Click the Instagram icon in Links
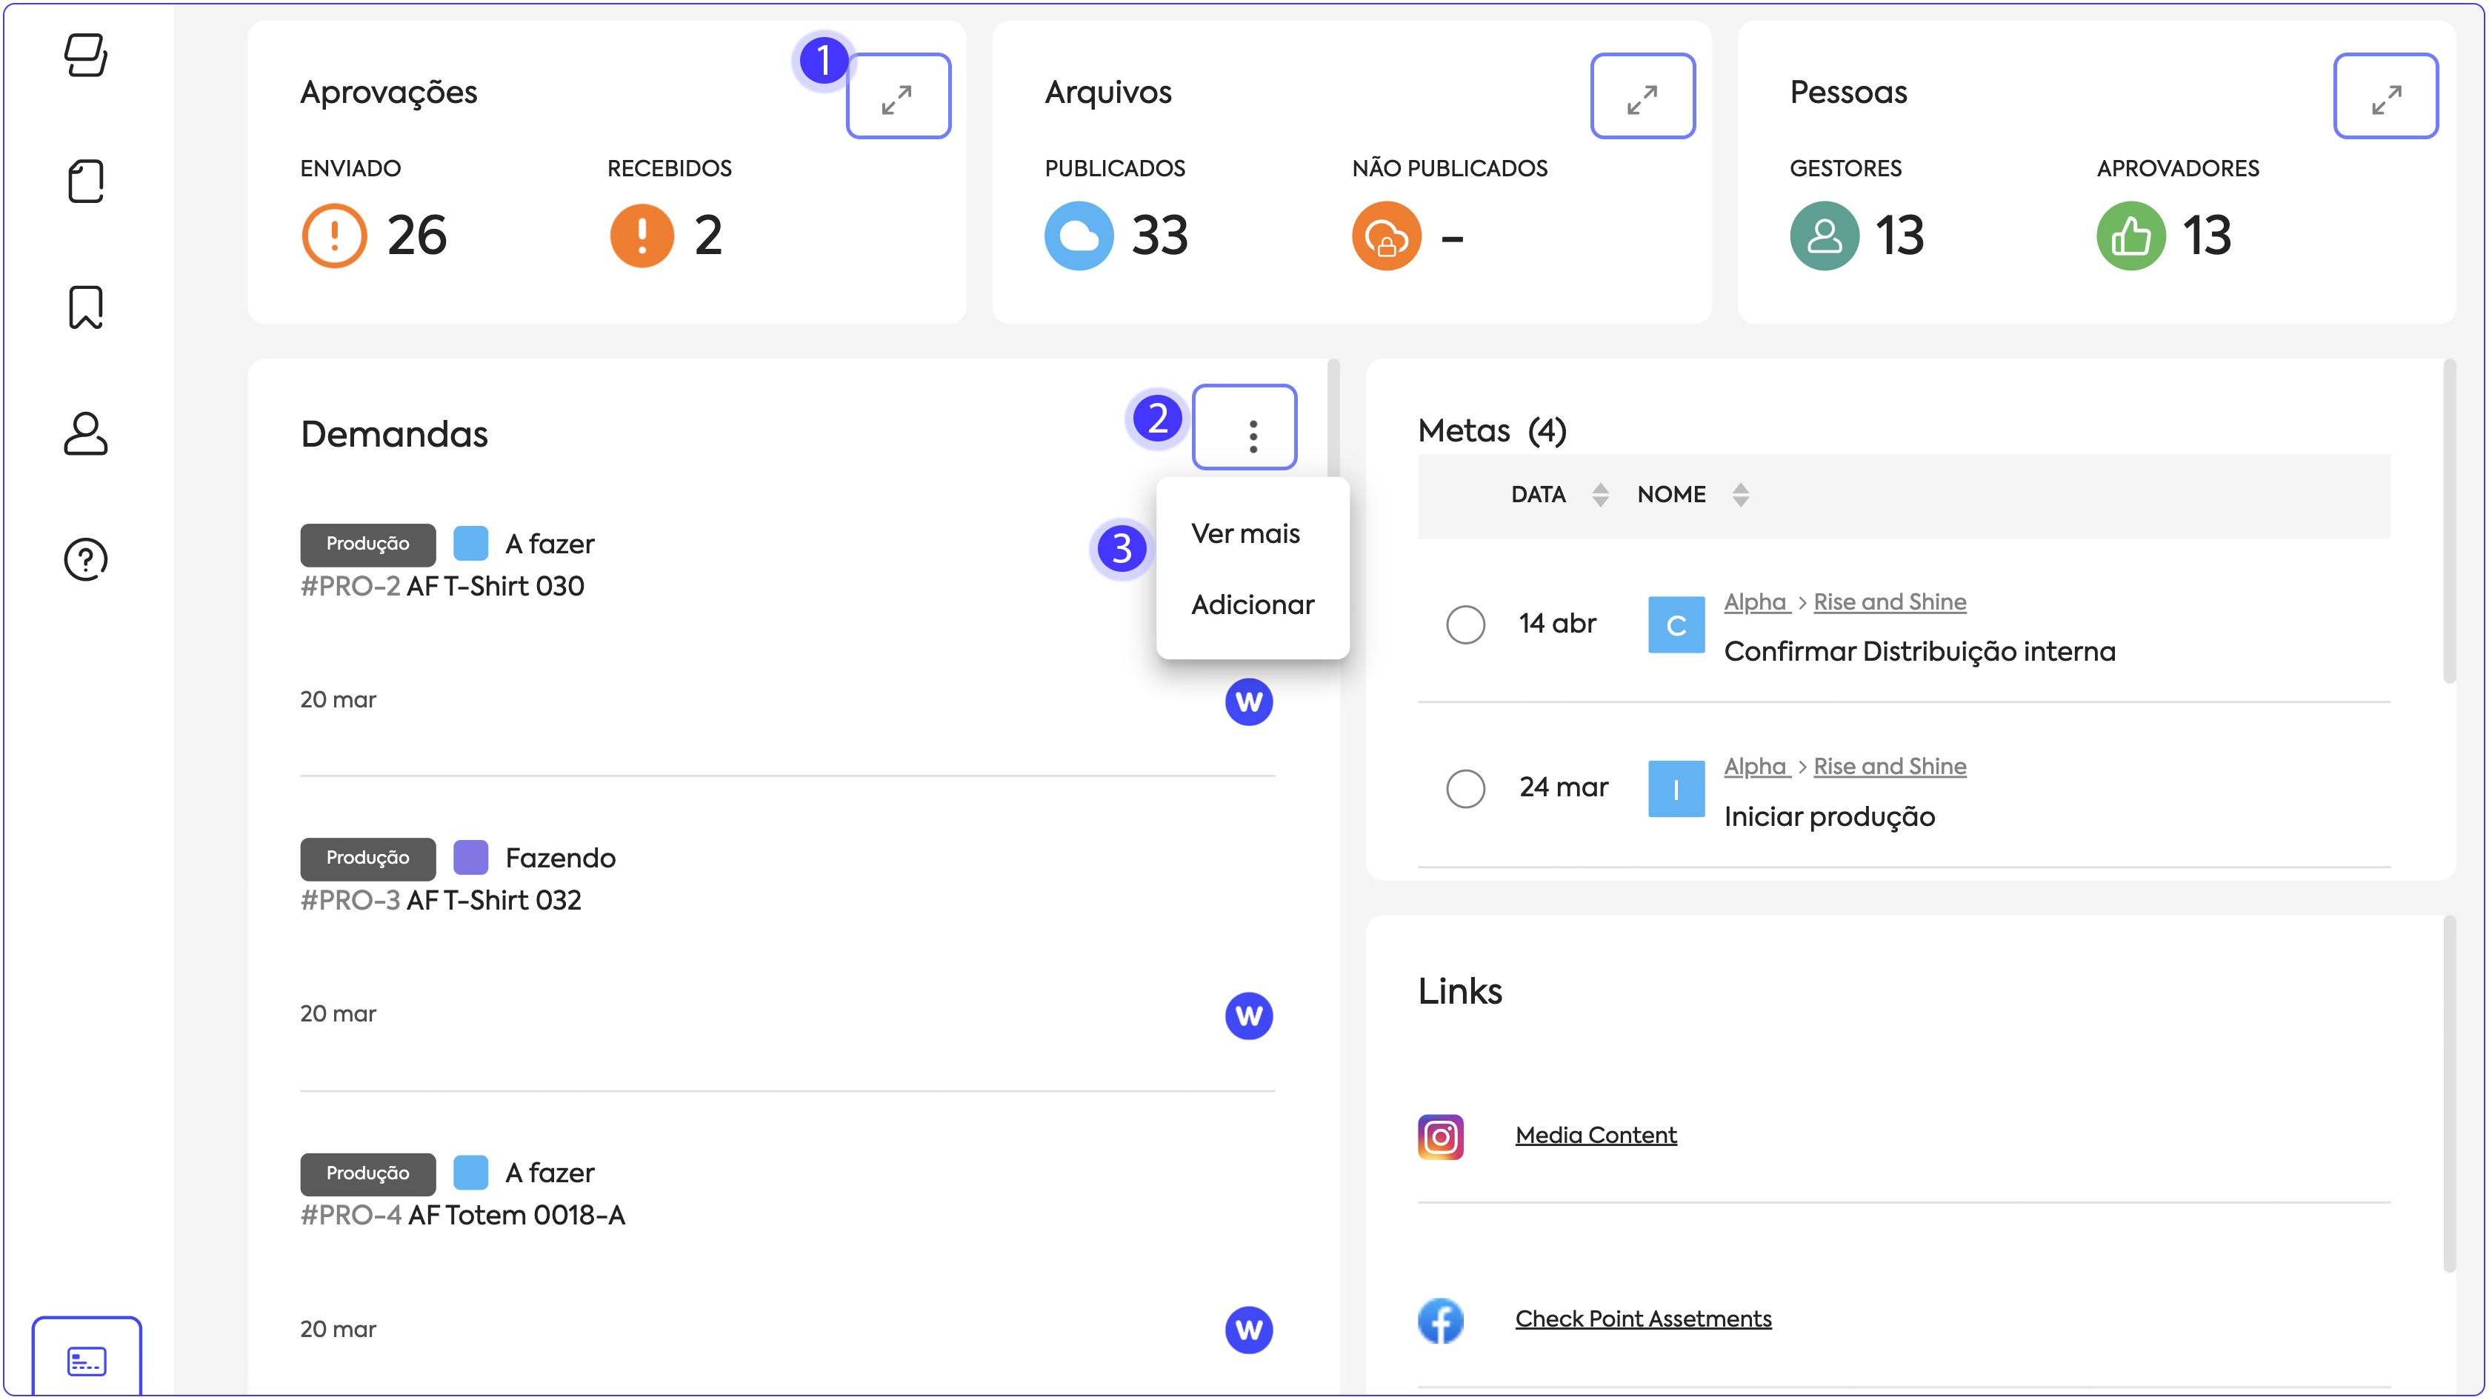Viewport: 2489px width, 1400px height. tap(1441, 1136)
